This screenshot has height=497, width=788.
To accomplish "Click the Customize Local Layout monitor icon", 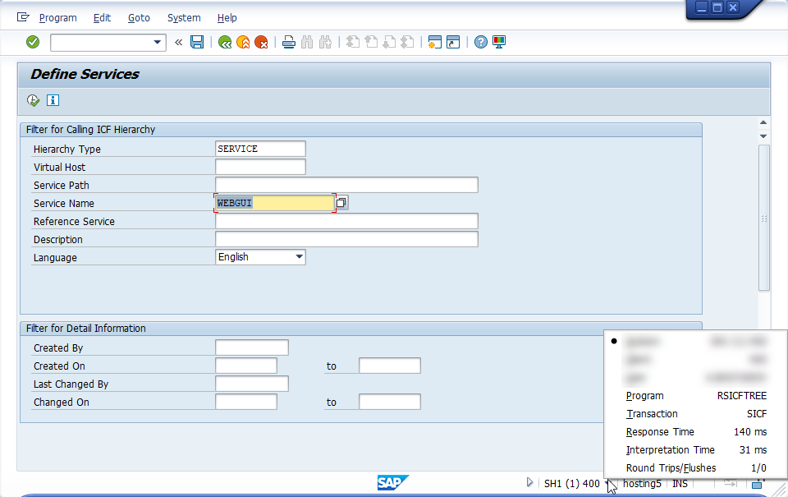I will pyautogui.click(x=499, y=42).
